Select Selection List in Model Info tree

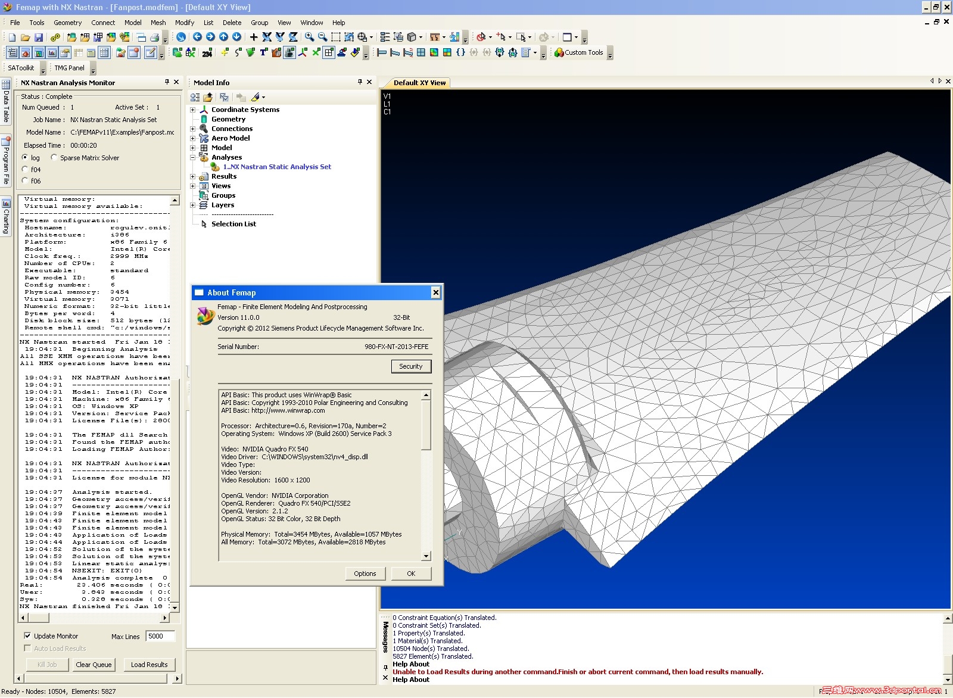click(x=233, y=224)
